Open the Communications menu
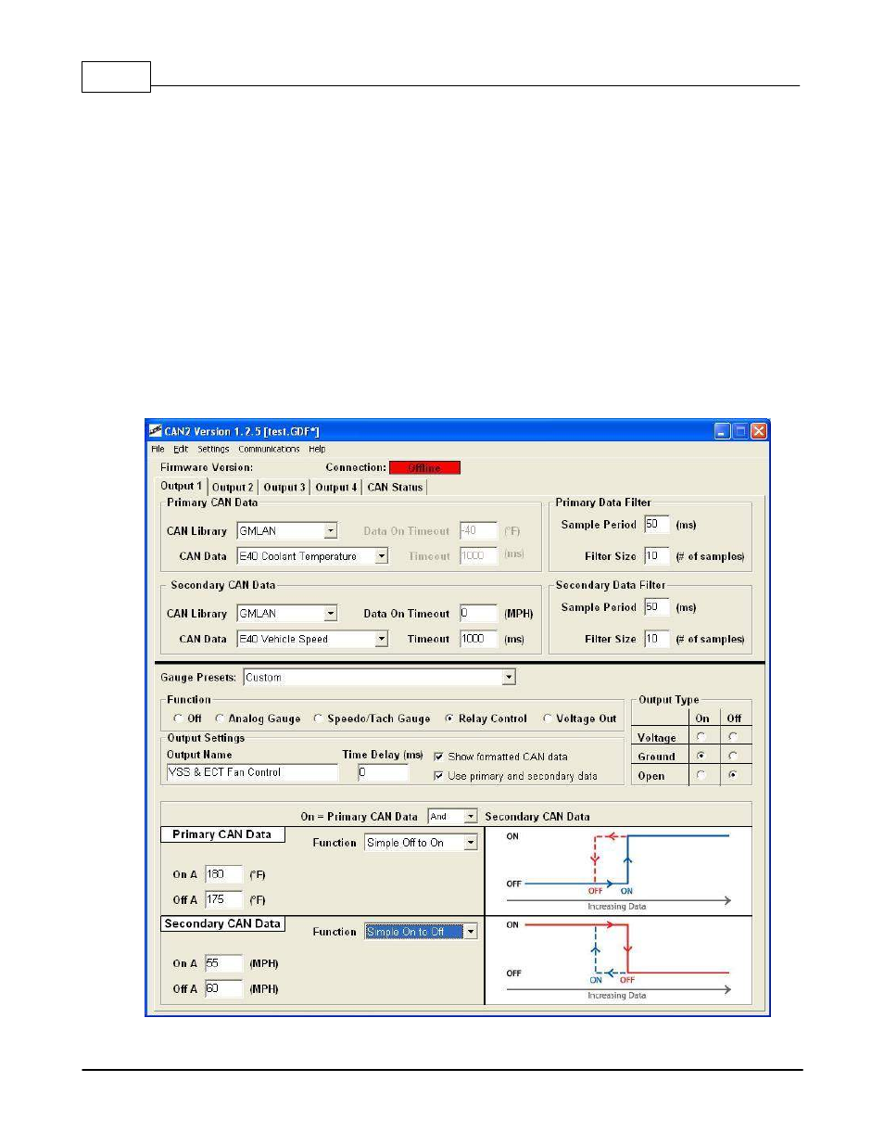The image size is (884, 1145). 269,449
